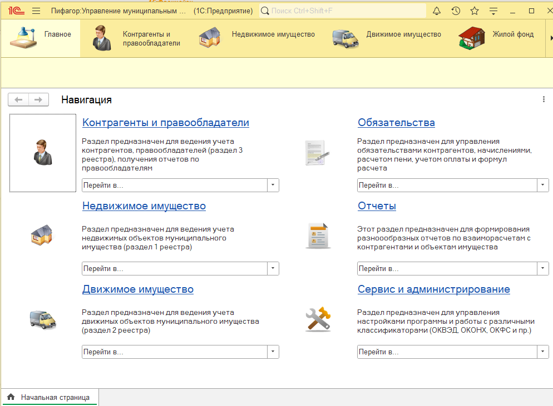Minimize the application window
Screen dimensions: 553x406
coord(512,12)
